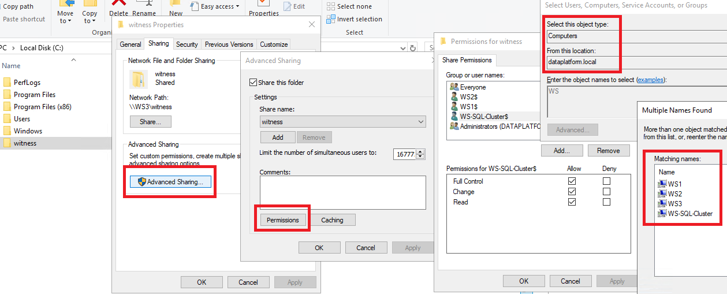Uncheck the Share this folder checkbox
Viewport: 727px width, 294px height.
(x=252, y=83)
